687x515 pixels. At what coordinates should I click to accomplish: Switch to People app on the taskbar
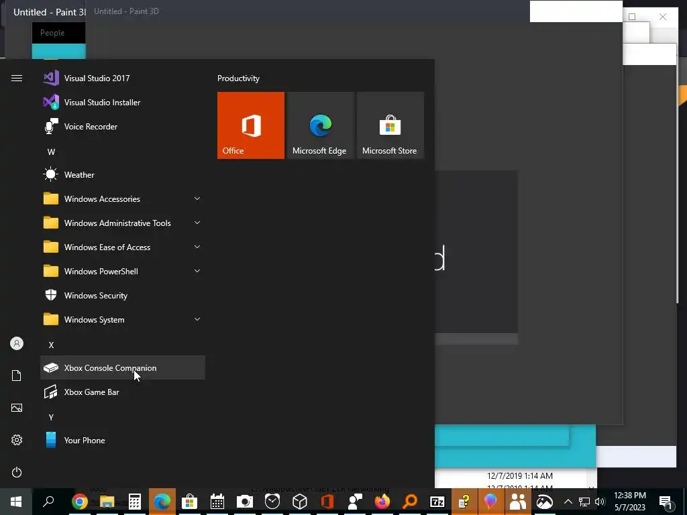point(518,502)
